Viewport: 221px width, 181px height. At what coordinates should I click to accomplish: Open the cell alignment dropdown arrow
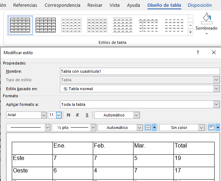(x=218, y=128)
